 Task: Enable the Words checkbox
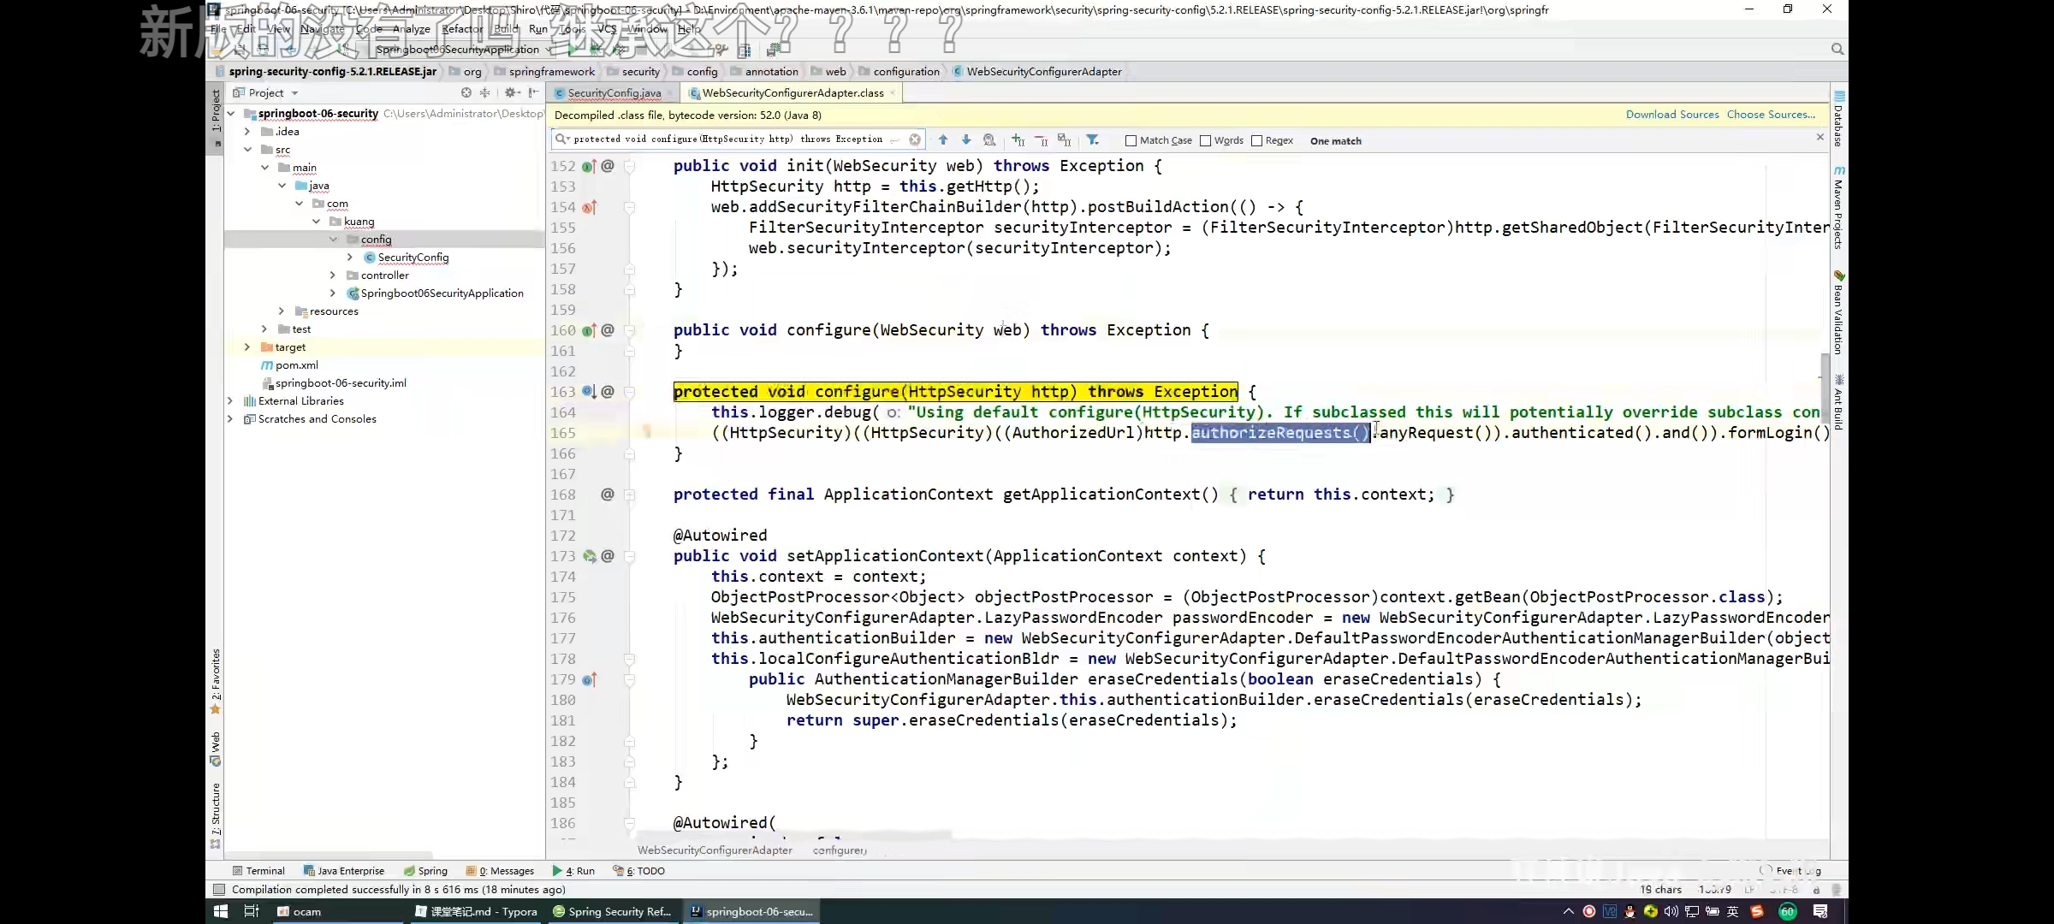pos(1205,140)
